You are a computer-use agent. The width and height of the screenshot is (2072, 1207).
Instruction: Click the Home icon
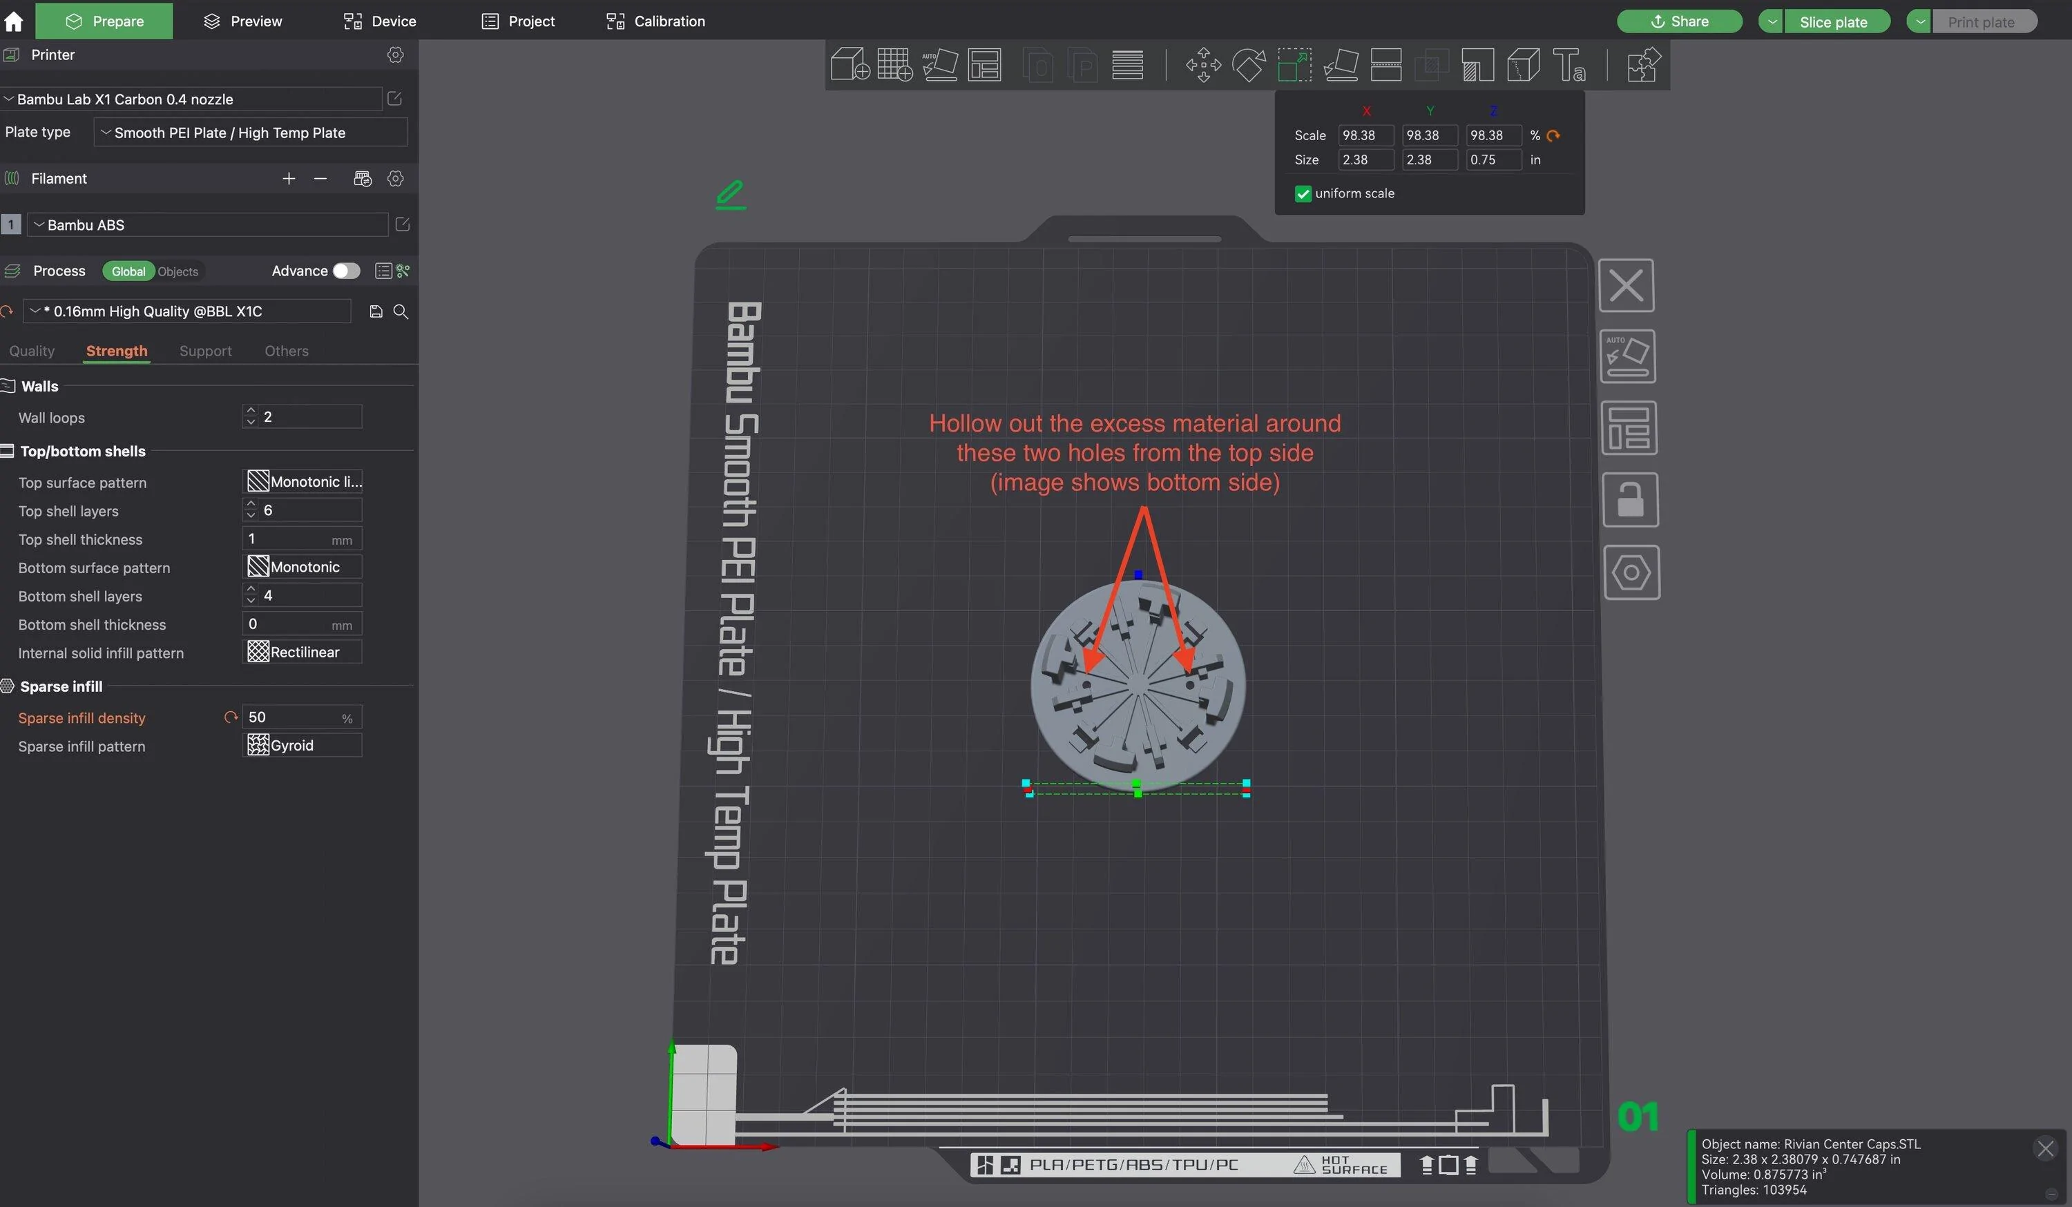click(14, 21)
